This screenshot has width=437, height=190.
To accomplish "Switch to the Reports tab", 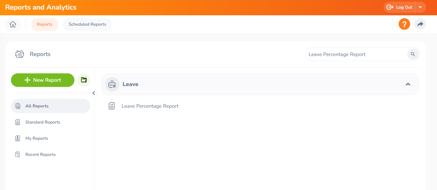I will [x=45, y=25].
